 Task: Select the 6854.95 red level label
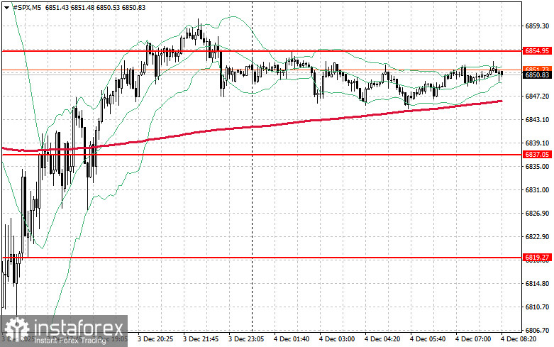click(x=537, y=51)
